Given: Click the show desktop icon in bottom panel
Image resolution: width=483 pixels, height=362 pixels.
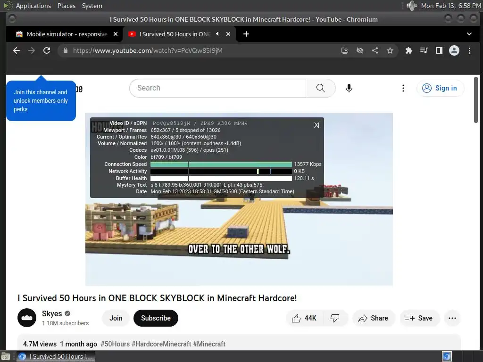Looking at the screenshot, I should click(6, 357).
